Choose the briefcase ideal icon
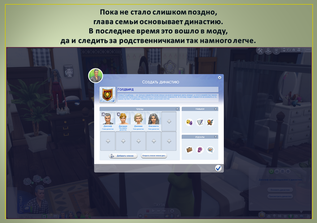Image resolution: width=317 pixels, height=223 pixels. pyautogui.click(x=189, y=150)
